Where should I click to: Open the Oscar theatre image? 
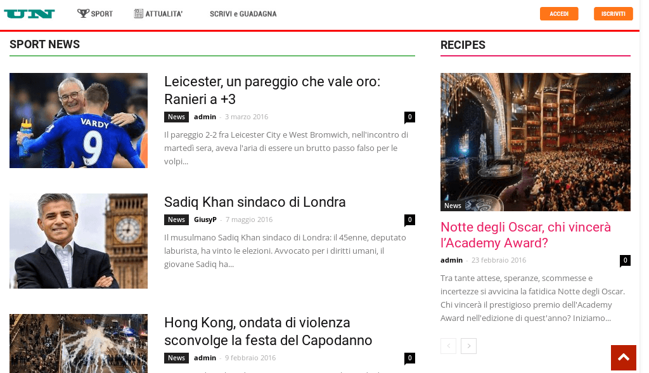536,142
